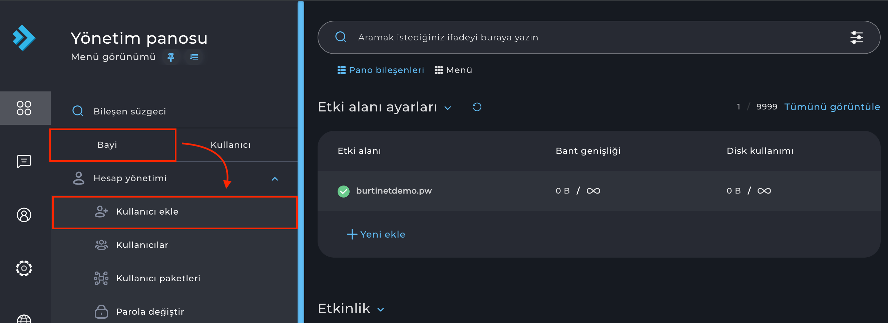Viewport: 888px width, 323px height.
Task: Collapse the Hesap yönetimi section
Action: tap(275, 179)
